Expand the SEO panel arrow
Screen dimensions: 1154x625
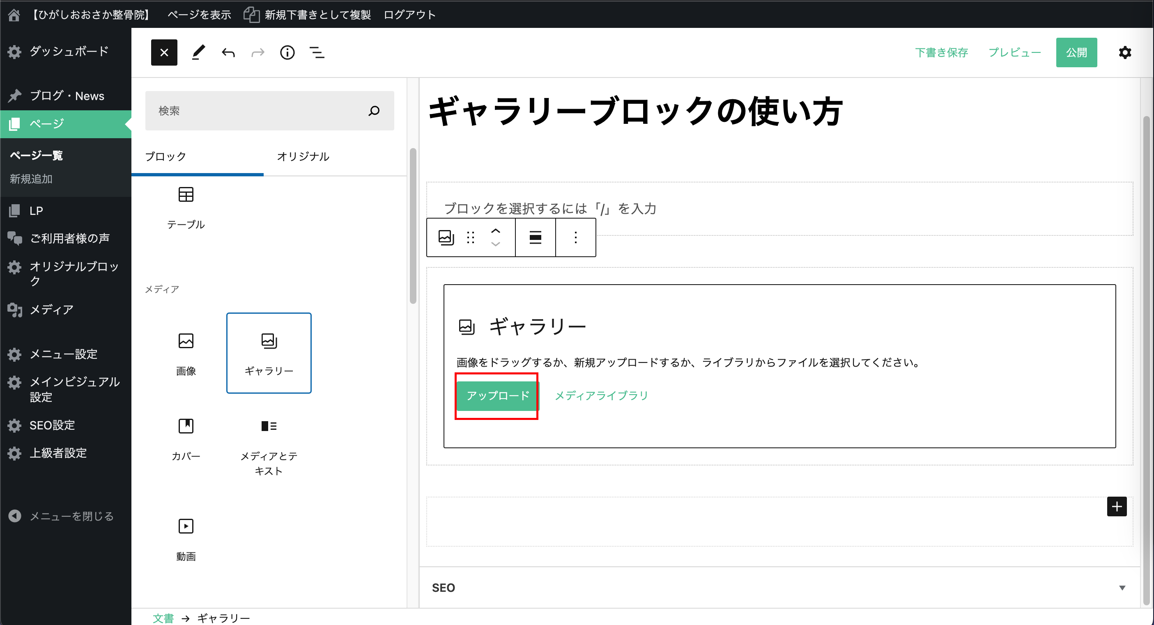coord(1122,587)
